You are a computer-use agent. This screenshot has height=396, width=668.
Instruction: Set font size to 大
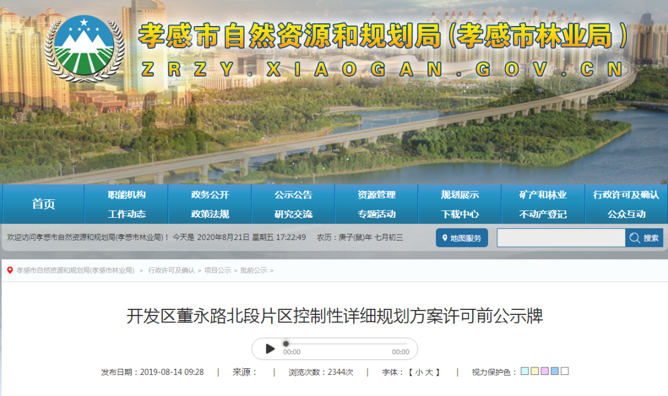coord(429,372)
